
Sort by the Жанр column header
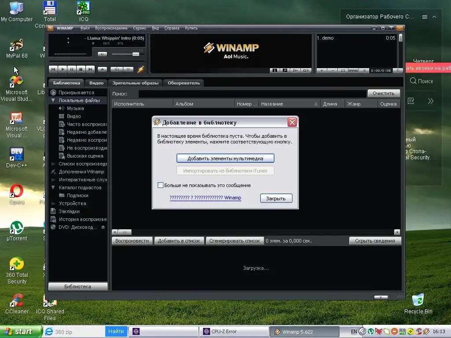(361, 104)
